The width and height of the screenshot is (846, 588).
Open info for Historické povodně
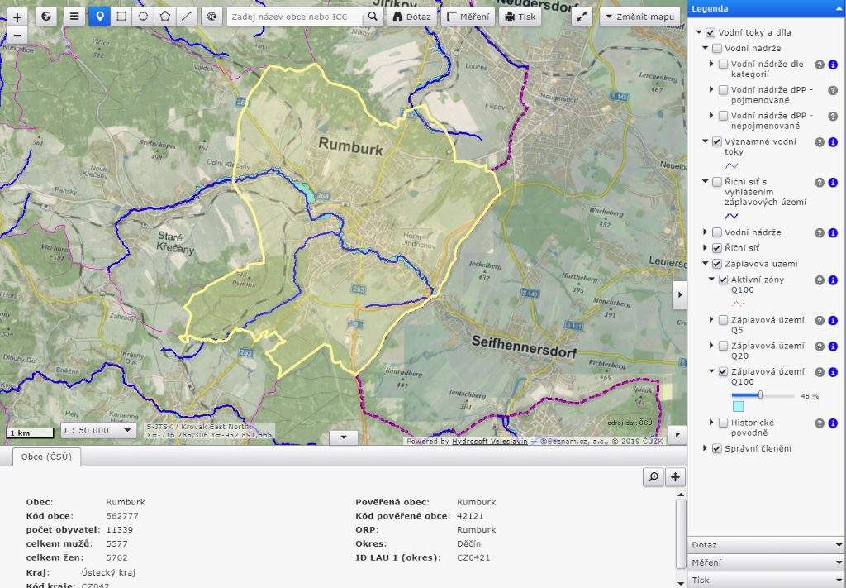pyautogui.click(x=833, y=423)
